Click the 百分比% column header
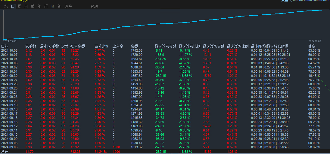The width and height of the screenshot is (330, 154). click(x=101, y=46)
